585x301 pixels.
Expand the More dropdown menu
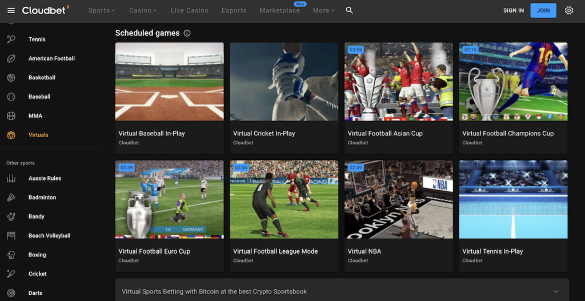pos(324,10)
